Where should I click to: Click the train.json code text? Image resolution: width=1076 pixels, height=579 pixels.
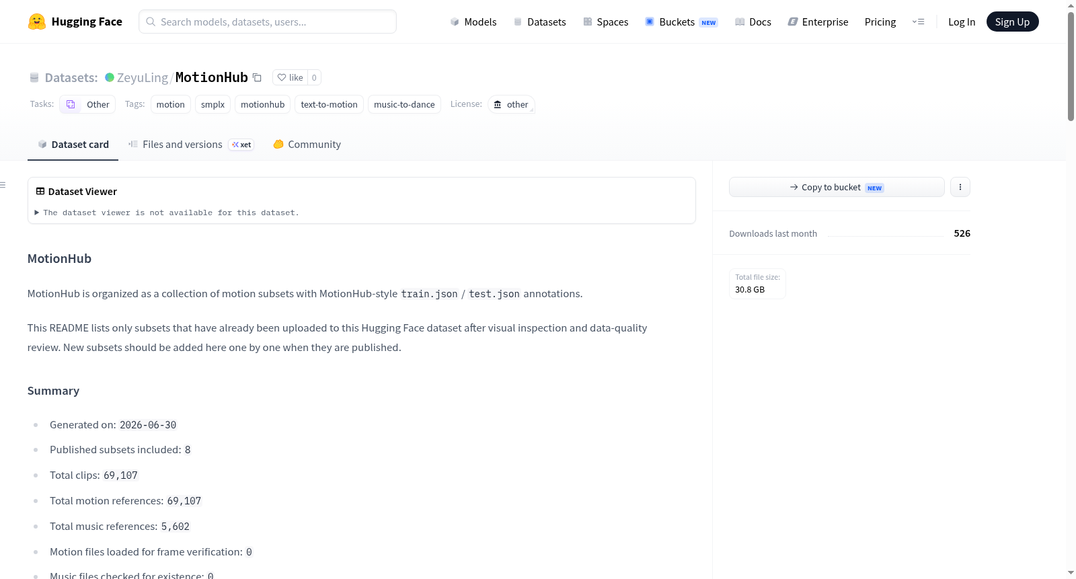tap(429, 294)
